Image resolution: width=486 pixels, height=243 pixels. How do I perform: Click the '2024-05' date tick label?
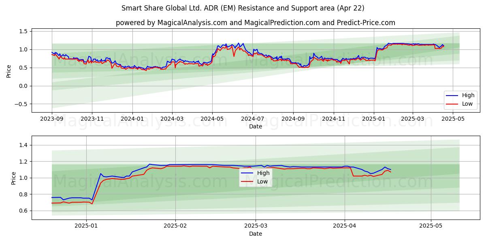(212, 119)
